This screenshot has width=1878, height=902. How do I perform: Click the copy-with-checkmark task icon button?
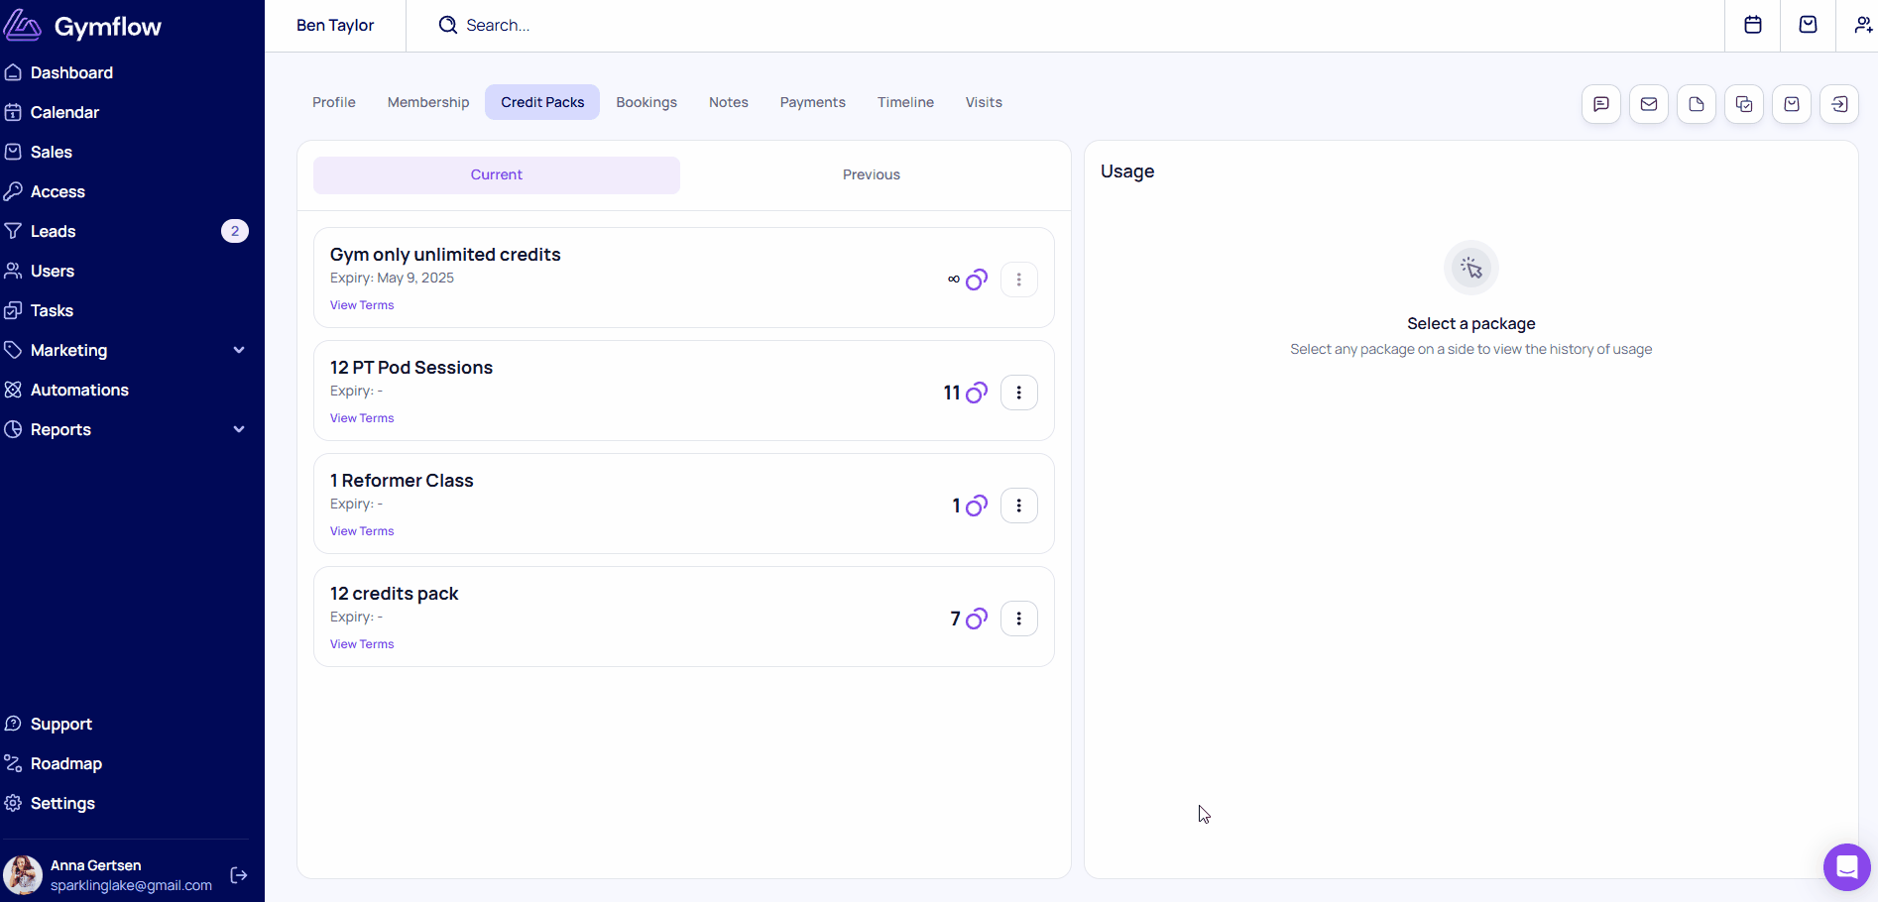point(1743,104)
